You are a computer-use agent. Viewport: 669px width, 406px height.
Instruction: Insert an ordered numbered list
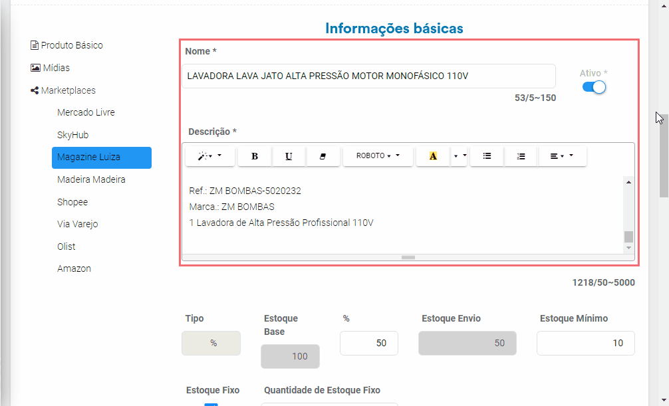[521, 156]
